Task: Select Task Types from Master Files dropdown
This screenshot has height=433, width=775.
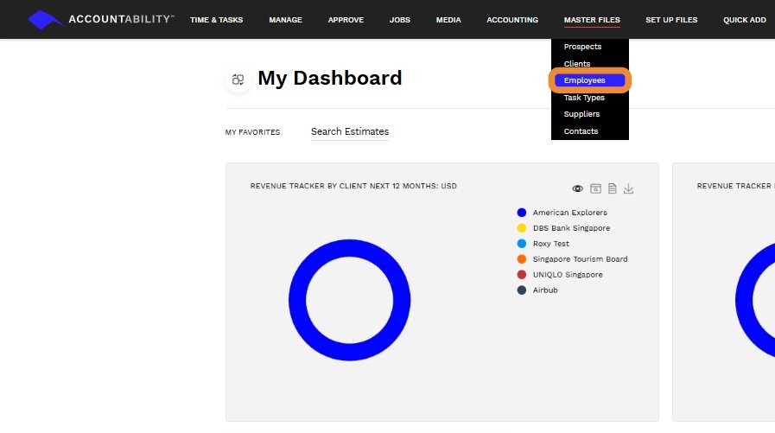Action: 584,98
